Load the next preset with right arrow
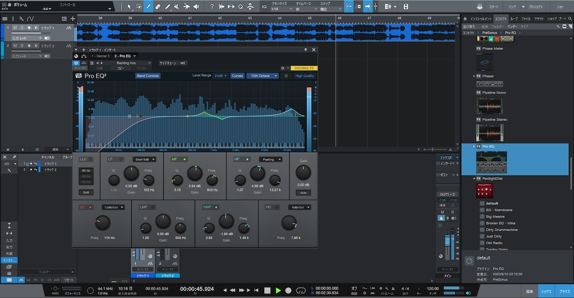Image resolution: width=574 pixels, height=298 pixels. click(x=101, y=63)
